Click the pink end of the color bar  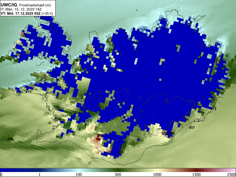(231, 170)
